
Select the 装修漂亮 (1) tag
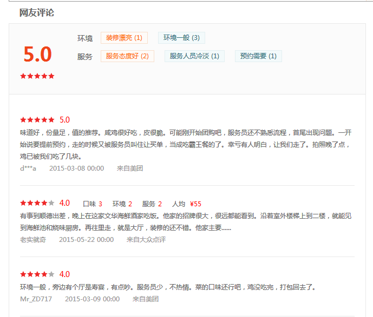tap(124, 38)
